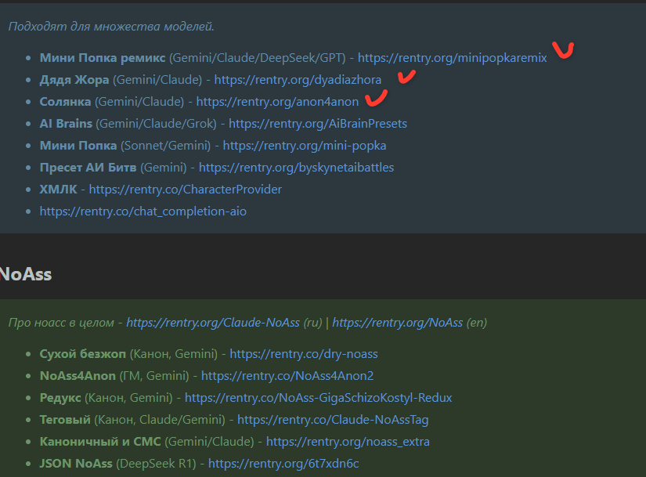The image size is (646, 477).
Task: Click the text 'JSON NoAss'
Action: point(76,464)
